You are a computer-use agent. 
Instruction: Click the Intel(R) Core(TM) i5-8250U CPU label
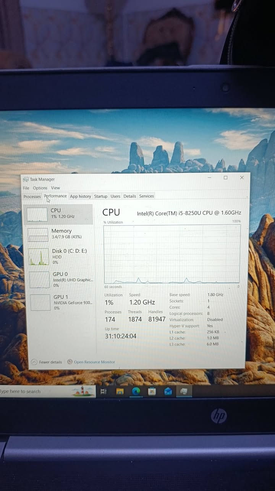tap(189, 213)
